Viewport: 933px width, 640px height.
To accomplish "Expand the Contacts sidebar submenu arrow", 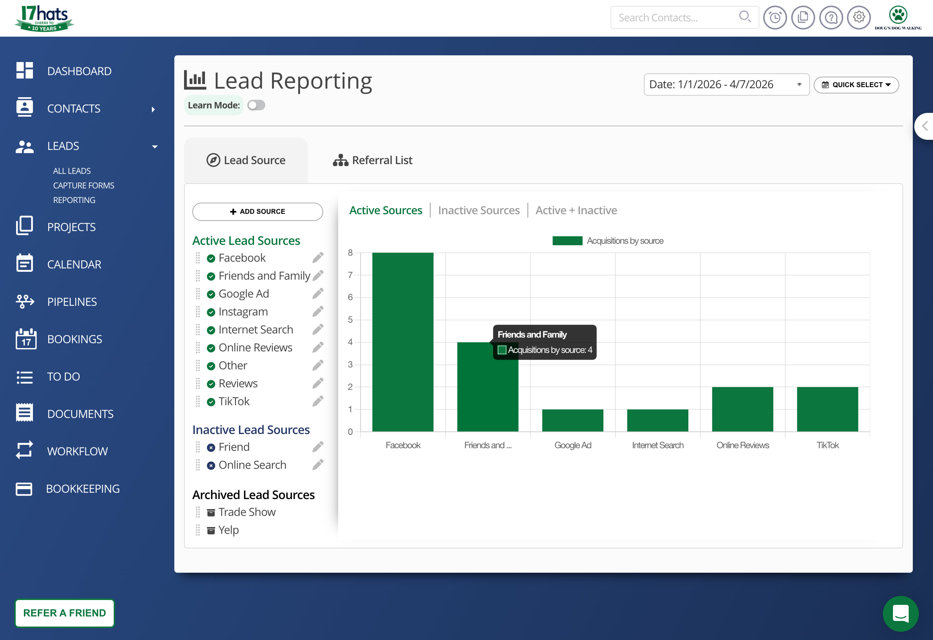I will pos(153,109).
